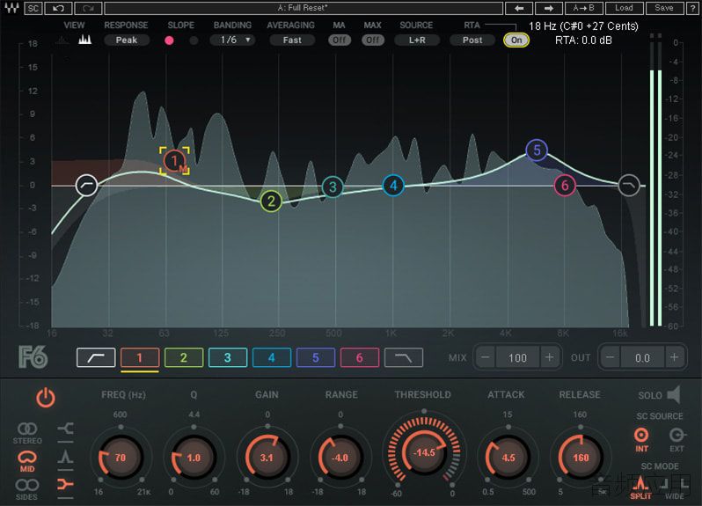702x506 pixels.
Task: Click the Source L+R selector
Action: point(417,40)
